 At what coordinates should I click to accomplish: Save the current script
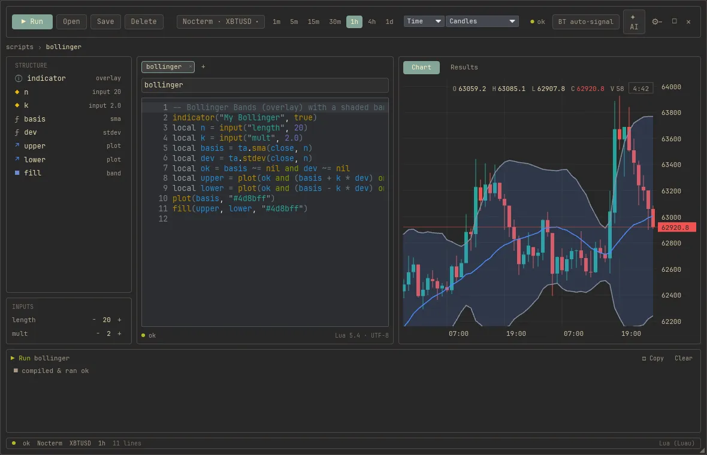105,22
